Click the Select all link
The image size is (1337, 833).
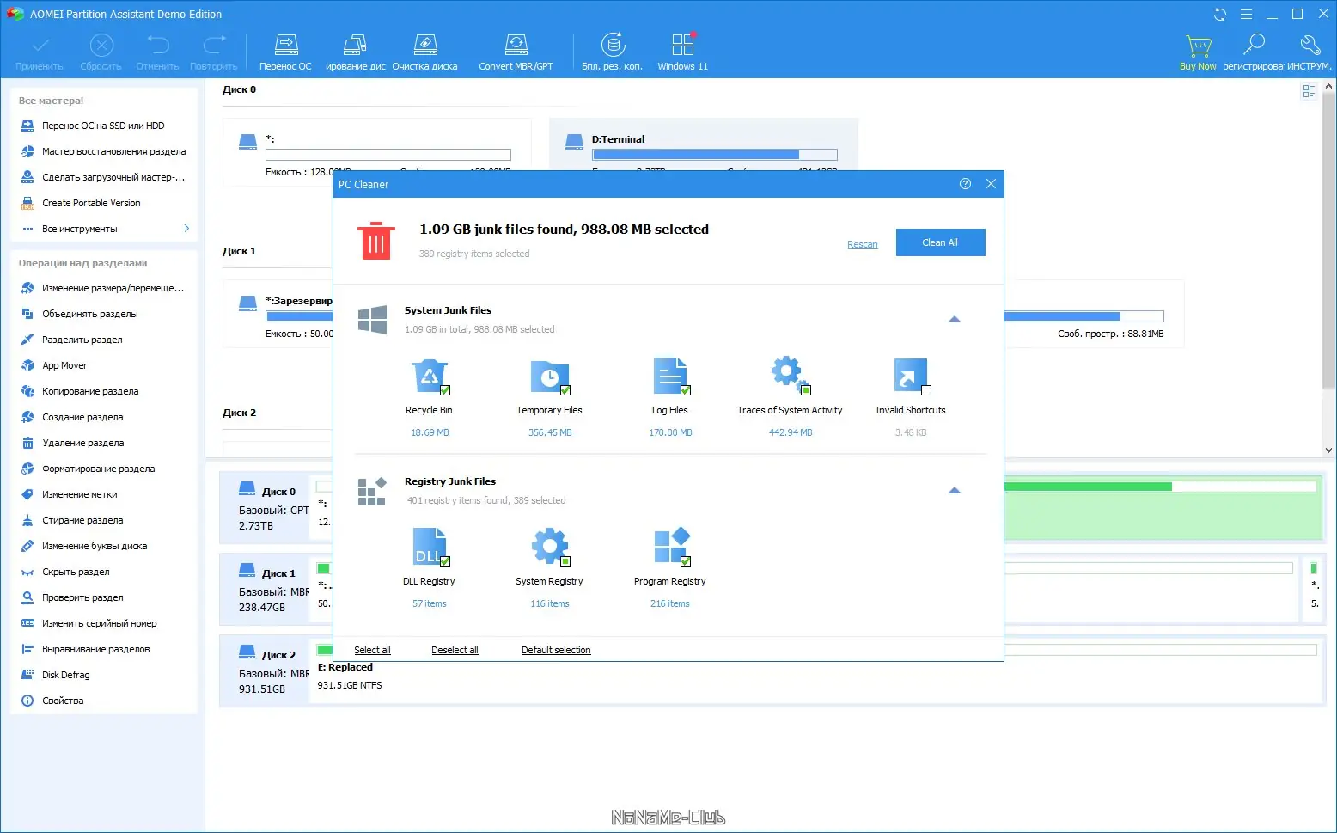pos(372,650)
